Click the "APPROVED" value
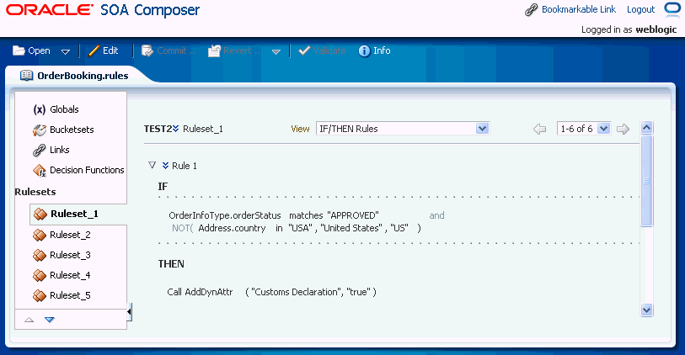Viewport: 685px width, 355px height. 352,215
